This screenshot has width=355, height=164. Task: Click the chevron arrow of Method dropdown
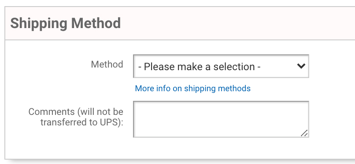[x=301, y=66]
